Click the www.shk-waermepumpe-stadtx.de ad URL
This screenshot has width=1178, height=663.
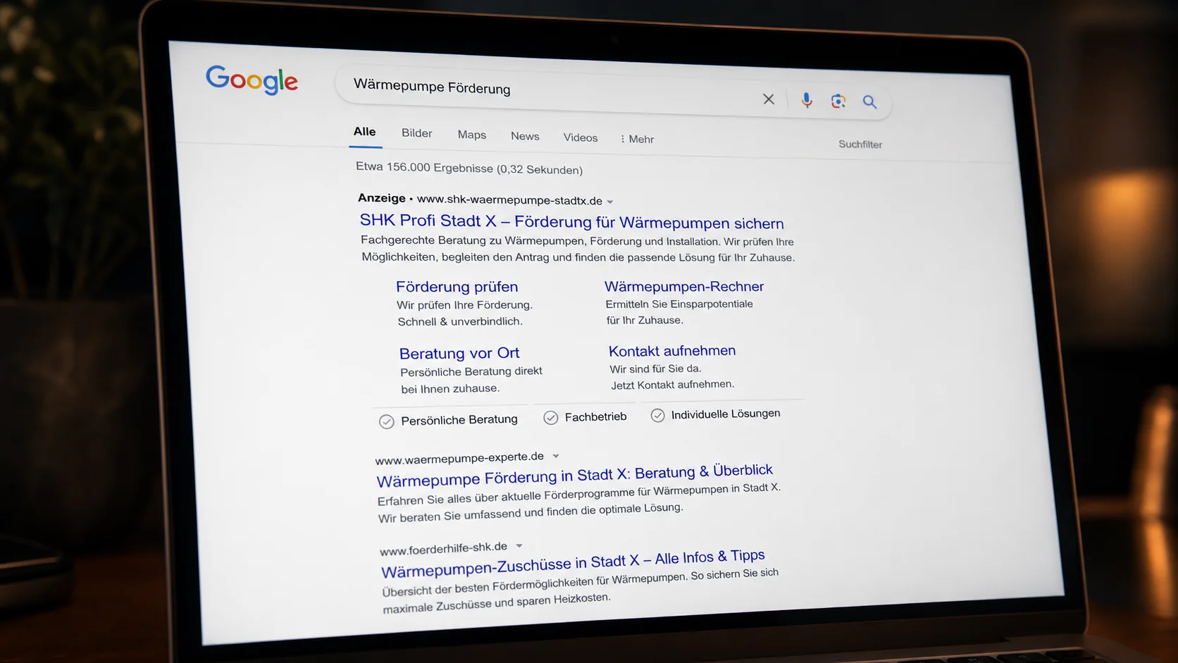point(509,200)
